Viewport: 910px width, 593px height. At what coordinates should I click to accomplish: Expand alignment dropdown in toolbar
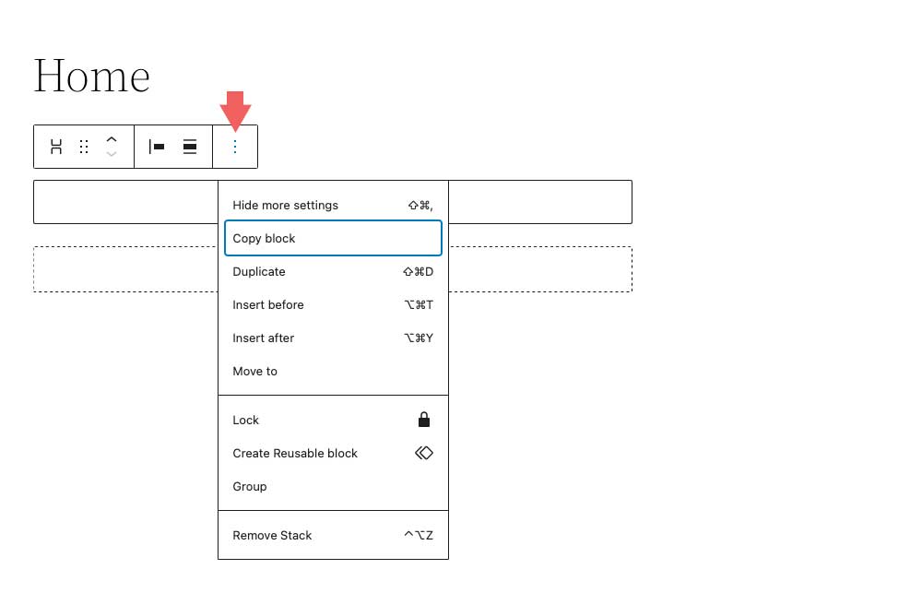[x=156, y=146]
